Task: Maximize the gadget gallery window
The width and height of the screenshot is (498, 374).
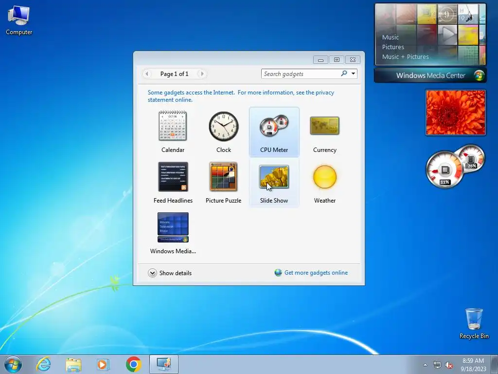Action: tap(337, 59)
